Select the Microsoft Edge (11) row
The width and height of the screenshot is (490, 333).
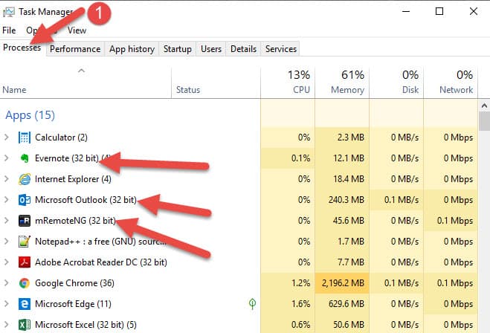239,304
